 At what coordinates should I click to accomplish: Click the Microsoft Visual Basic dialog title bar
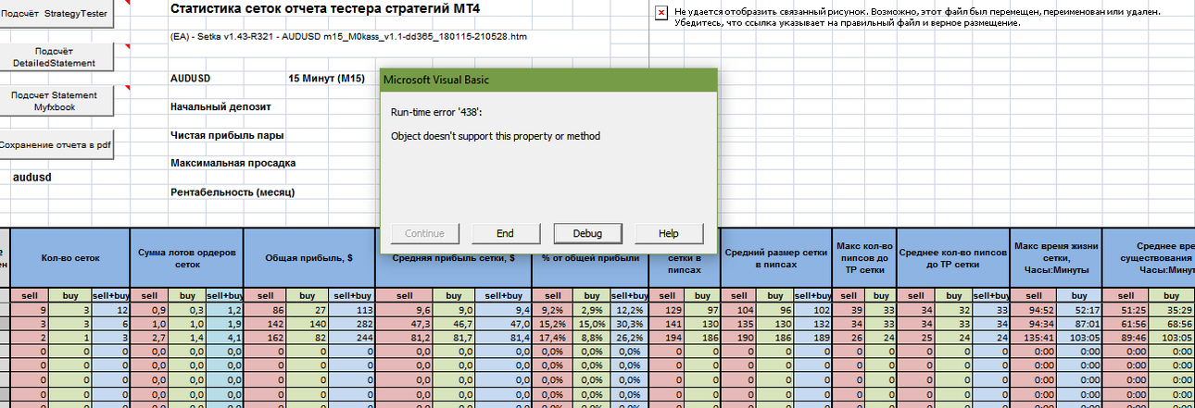point(548,80)
